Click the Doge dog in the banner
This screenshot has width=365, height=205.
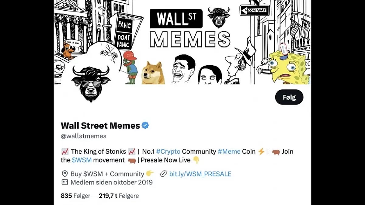tap(153, 73)
